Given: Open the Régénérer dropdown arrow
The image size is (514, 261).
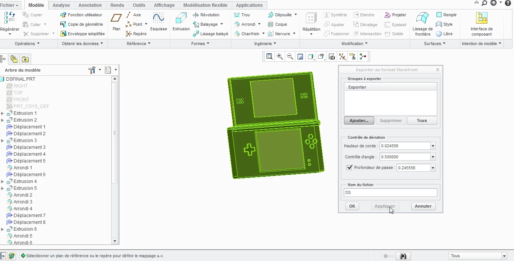Looking at the screenshot, I should [10, 34].
